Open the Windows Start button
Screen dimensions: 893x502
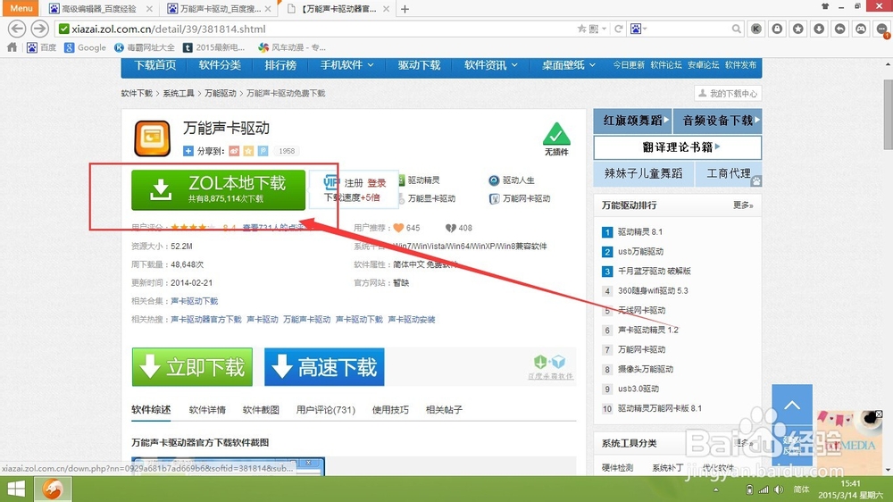point(16,489)
